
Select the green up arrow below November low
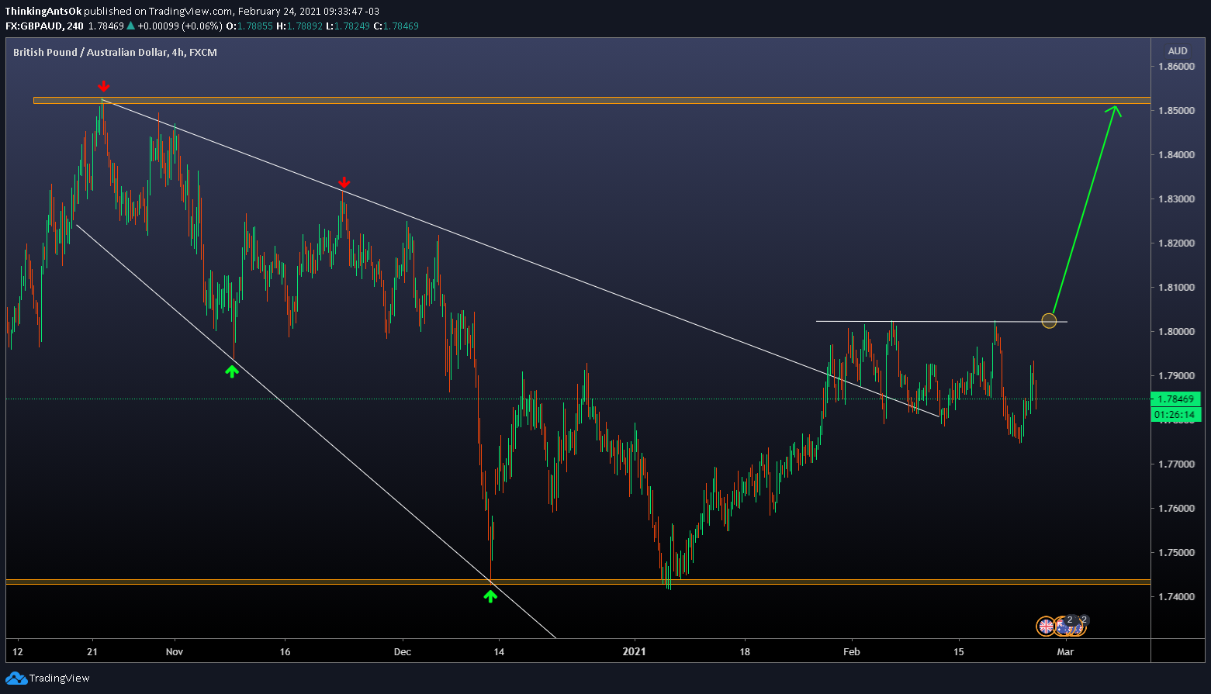point(231,371)
